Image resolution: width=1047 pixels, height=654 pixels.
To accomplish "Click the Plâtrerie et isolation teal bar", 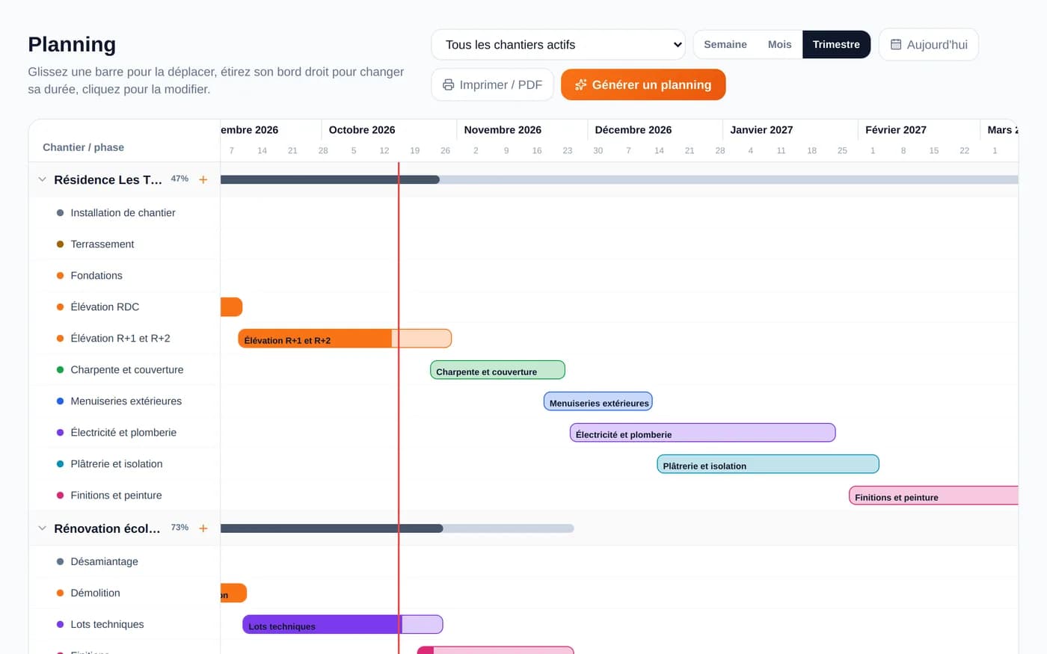I will click(768, 464).
